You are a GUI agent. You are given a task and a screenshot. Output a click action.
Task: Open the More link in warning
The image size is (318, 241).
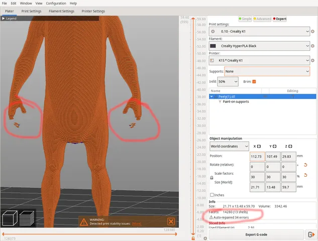coord(136,223)
